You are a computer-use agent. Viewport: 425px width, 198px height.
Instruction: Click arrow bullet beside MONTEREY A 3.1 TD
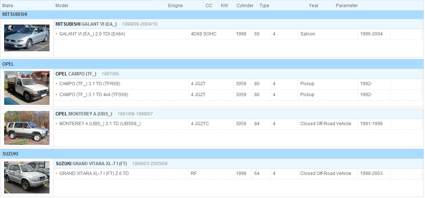(x=57, y=124)
